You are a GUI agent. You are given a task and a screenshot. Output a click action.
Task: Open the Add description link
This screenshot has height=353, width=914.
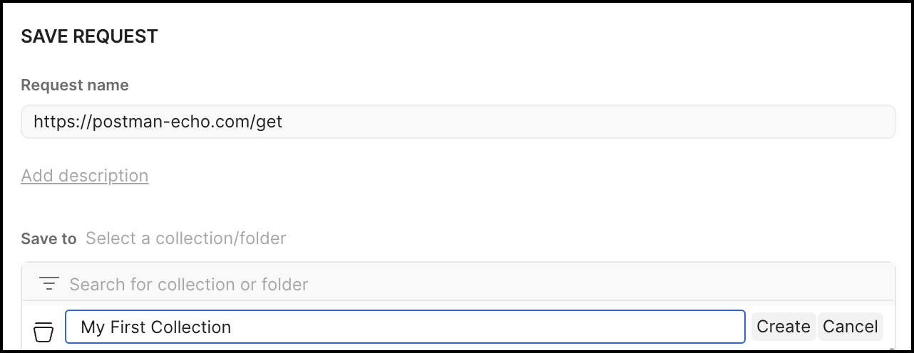click(x=85, y=176)
